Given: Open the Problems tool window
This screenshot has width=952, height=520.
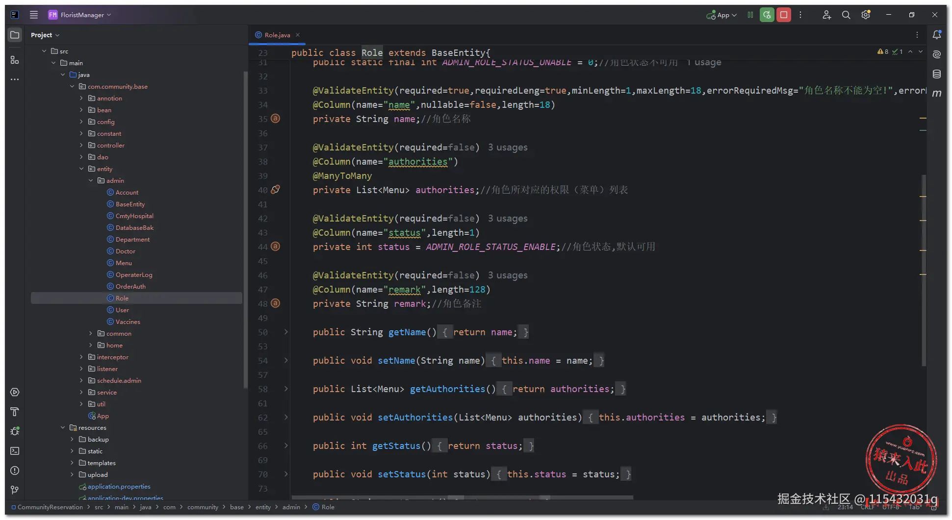Looking at the screenshot, I should tap(15, 470).
